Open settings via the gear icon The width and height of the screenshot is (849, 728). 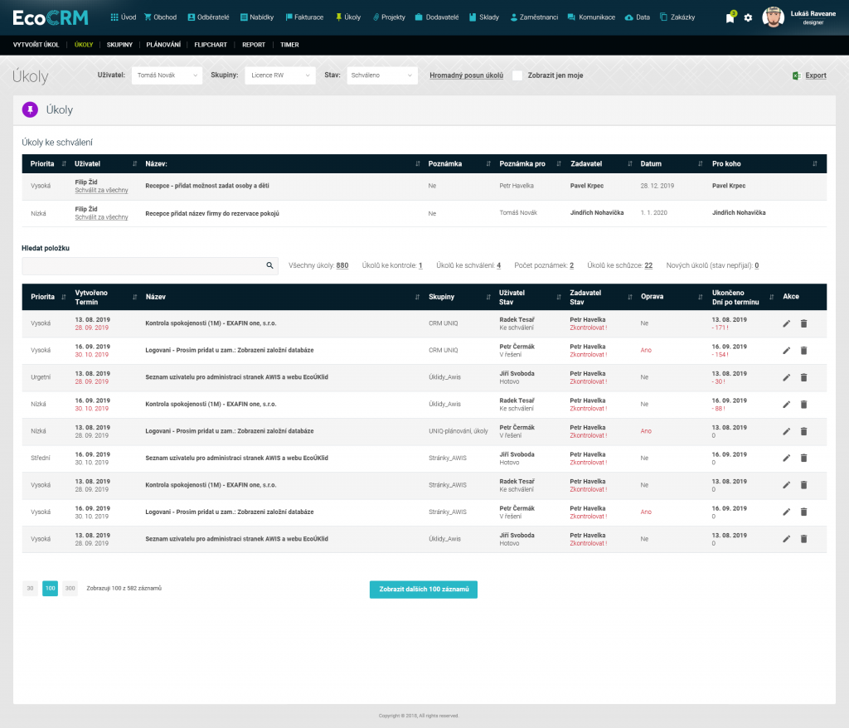(x=748, y=17)
